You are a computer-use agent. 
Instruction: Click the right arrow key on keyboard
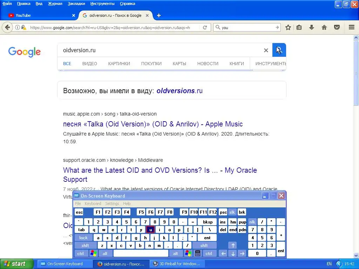[x=242, y=254]
